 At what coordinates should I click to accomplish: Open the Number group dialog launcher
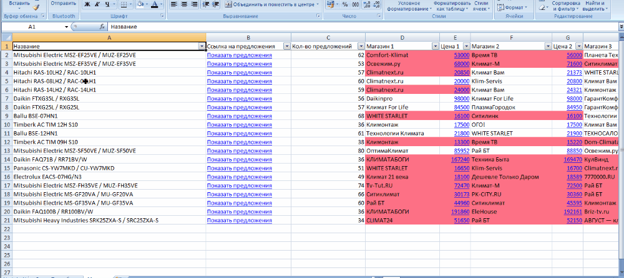(x=379, y=16)
